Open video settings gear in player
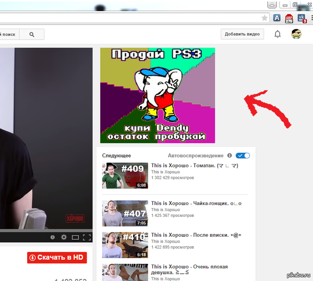This screenshot has height=281, width=313. coord(64,237)
